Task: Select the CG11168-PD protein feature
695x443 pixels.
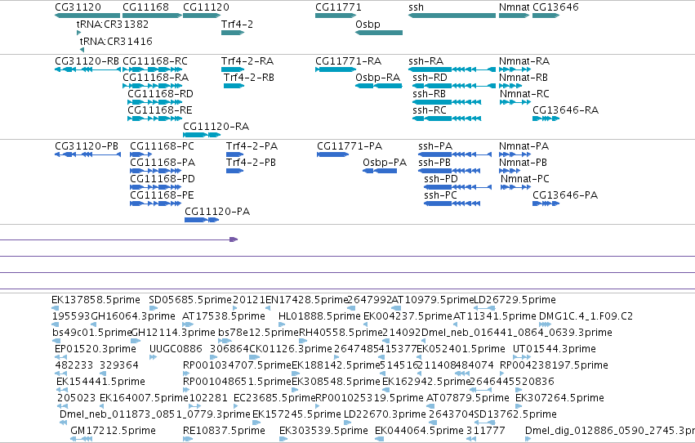Action: pos(155,187)
